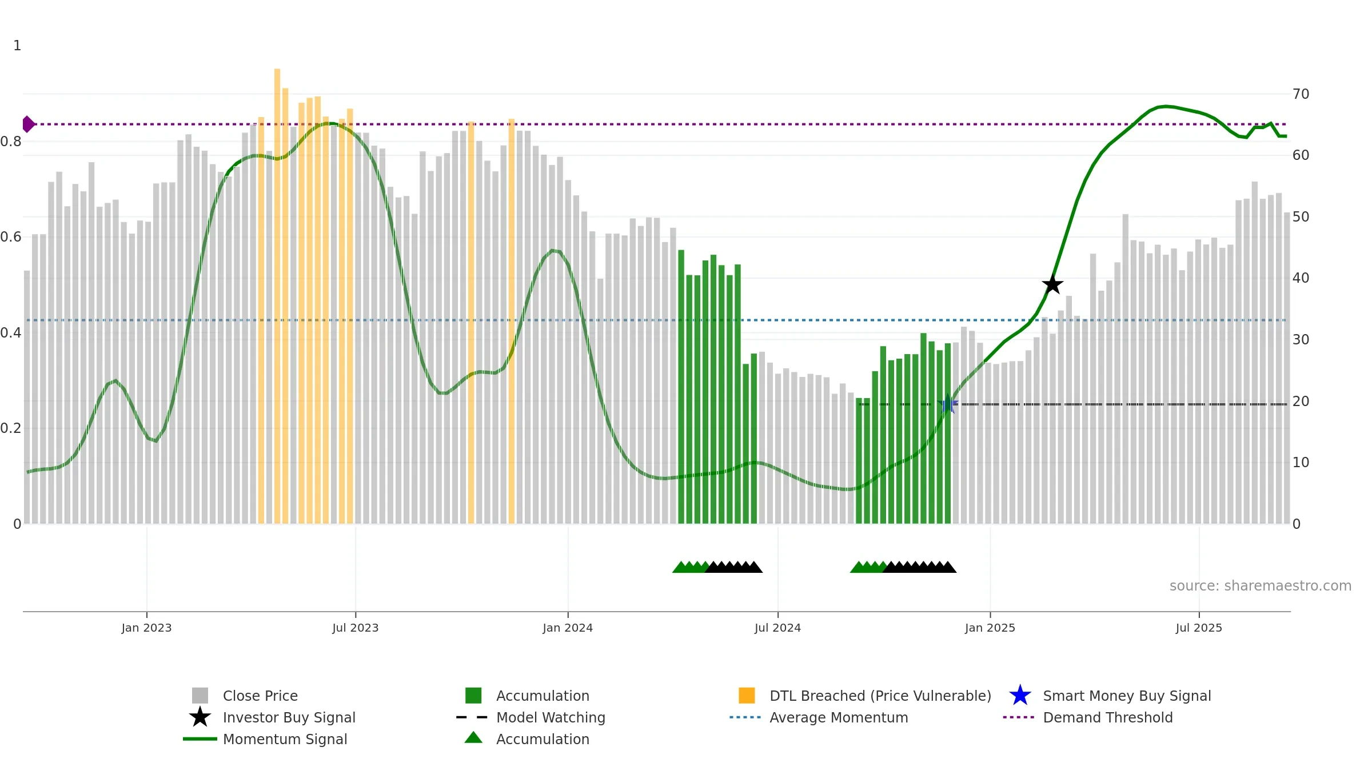Toggle the Smart Money Buy Signal legend label

coord(1127,696)
